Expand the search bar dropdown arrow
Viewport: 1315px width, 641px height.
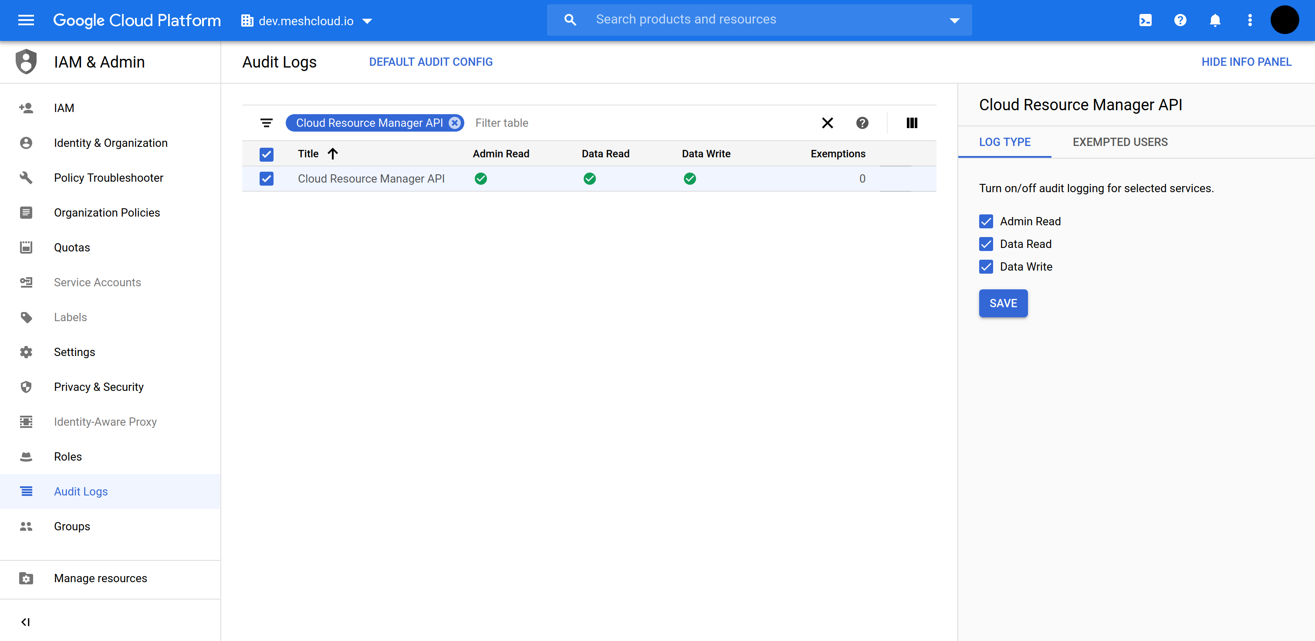pyautogui.click(x=954, y=20)
